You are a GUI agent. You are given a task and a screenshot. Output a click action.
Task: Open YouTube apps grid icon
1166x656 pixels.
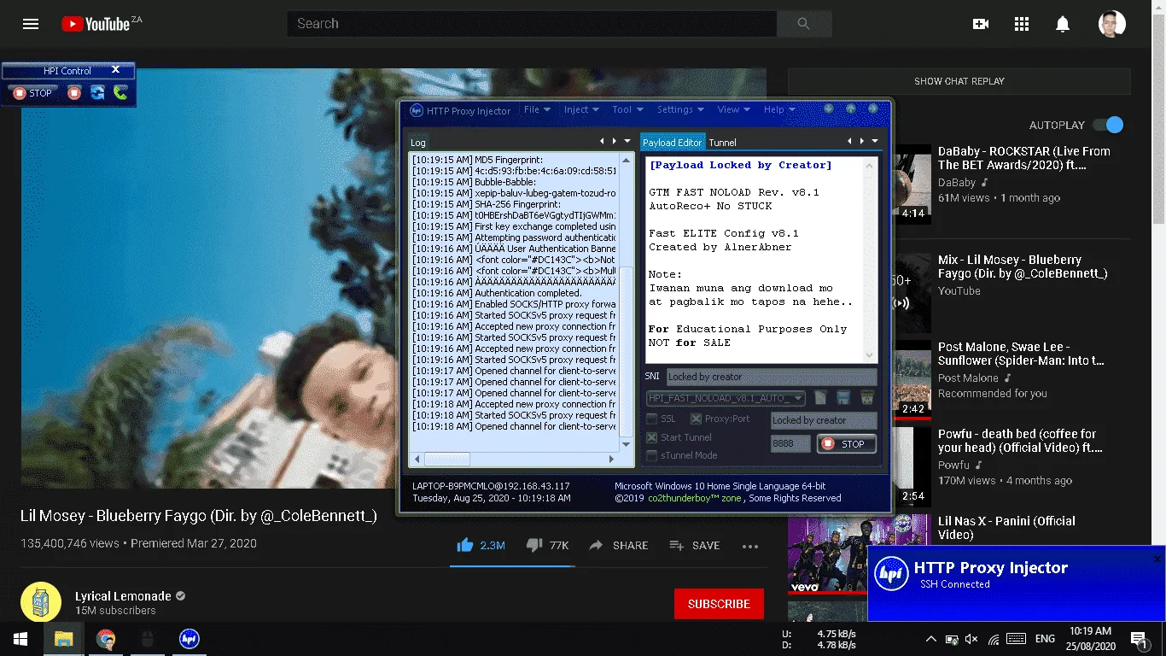(x=1022, y=24)
